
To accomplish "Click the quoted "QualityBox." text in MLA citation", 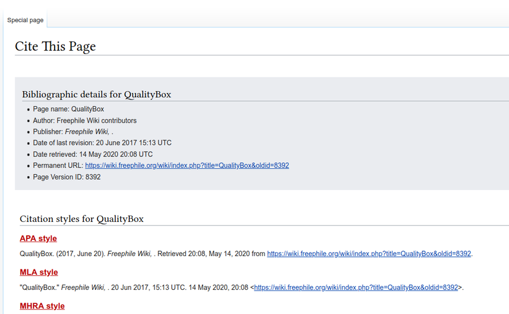I will (x=39, y=287).
